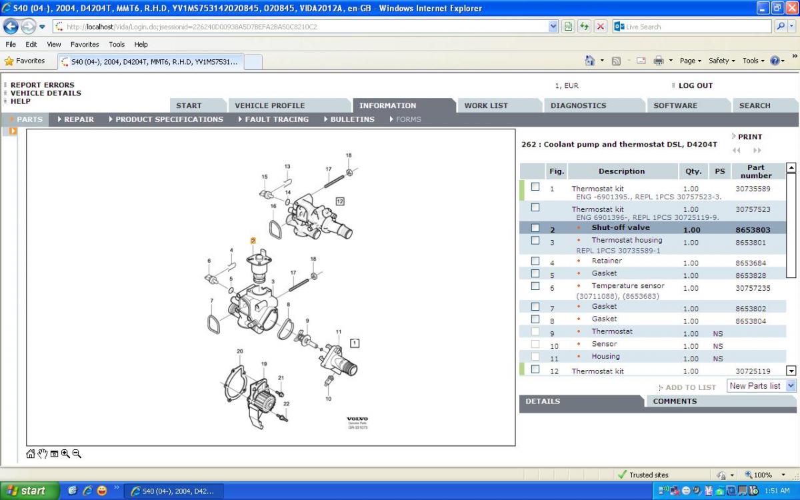The width and height of the screenshot is (800, 500).
Task: Open the Page menu dropdown
Action: click(690, 61)
